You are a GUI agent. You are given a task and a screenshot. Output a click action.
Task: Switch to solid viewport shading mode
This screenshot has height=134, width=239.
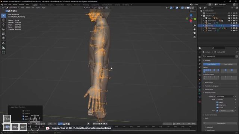pos(188,8)
